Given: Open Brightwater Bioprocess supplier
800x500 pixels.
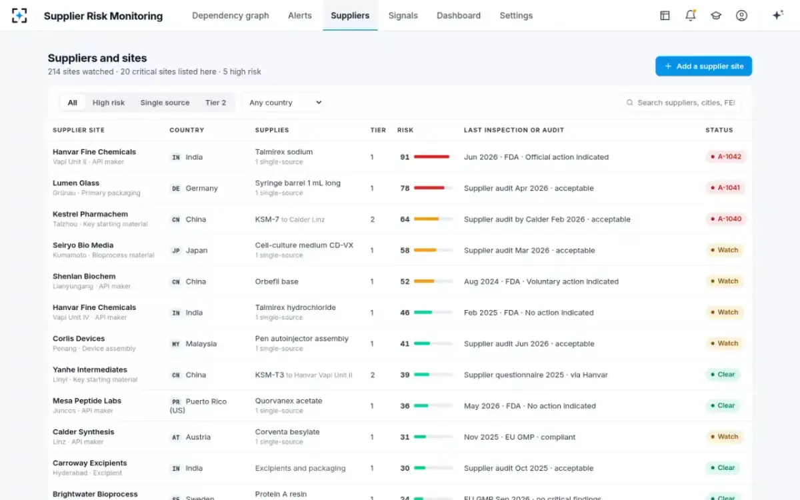Looking at the screenshot, I should tap(95, 495).
